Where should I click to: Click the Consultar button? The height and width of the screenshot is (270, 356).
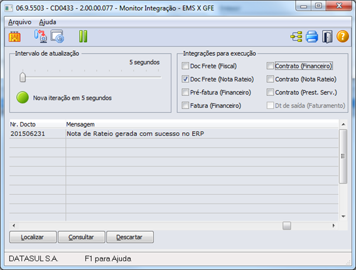[x=82, y=237]
